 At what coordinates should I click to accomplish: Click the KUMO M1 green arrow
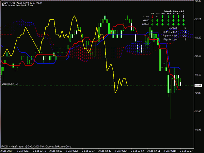(x=152, y=21)
